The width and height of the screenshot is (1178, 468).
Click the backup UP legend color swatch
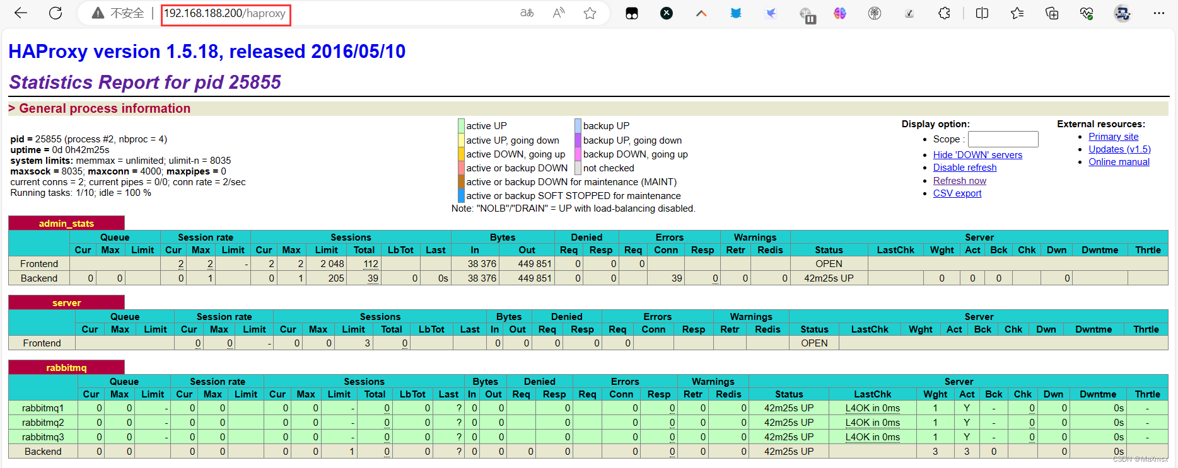pos(578,126)
